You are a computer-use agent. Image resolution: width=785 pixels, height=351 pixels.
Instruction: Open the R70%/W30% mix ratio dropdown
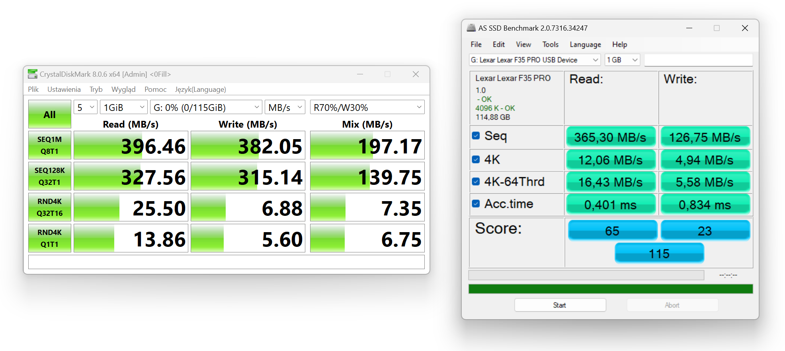pyautogui.click(x=367, y=107)
